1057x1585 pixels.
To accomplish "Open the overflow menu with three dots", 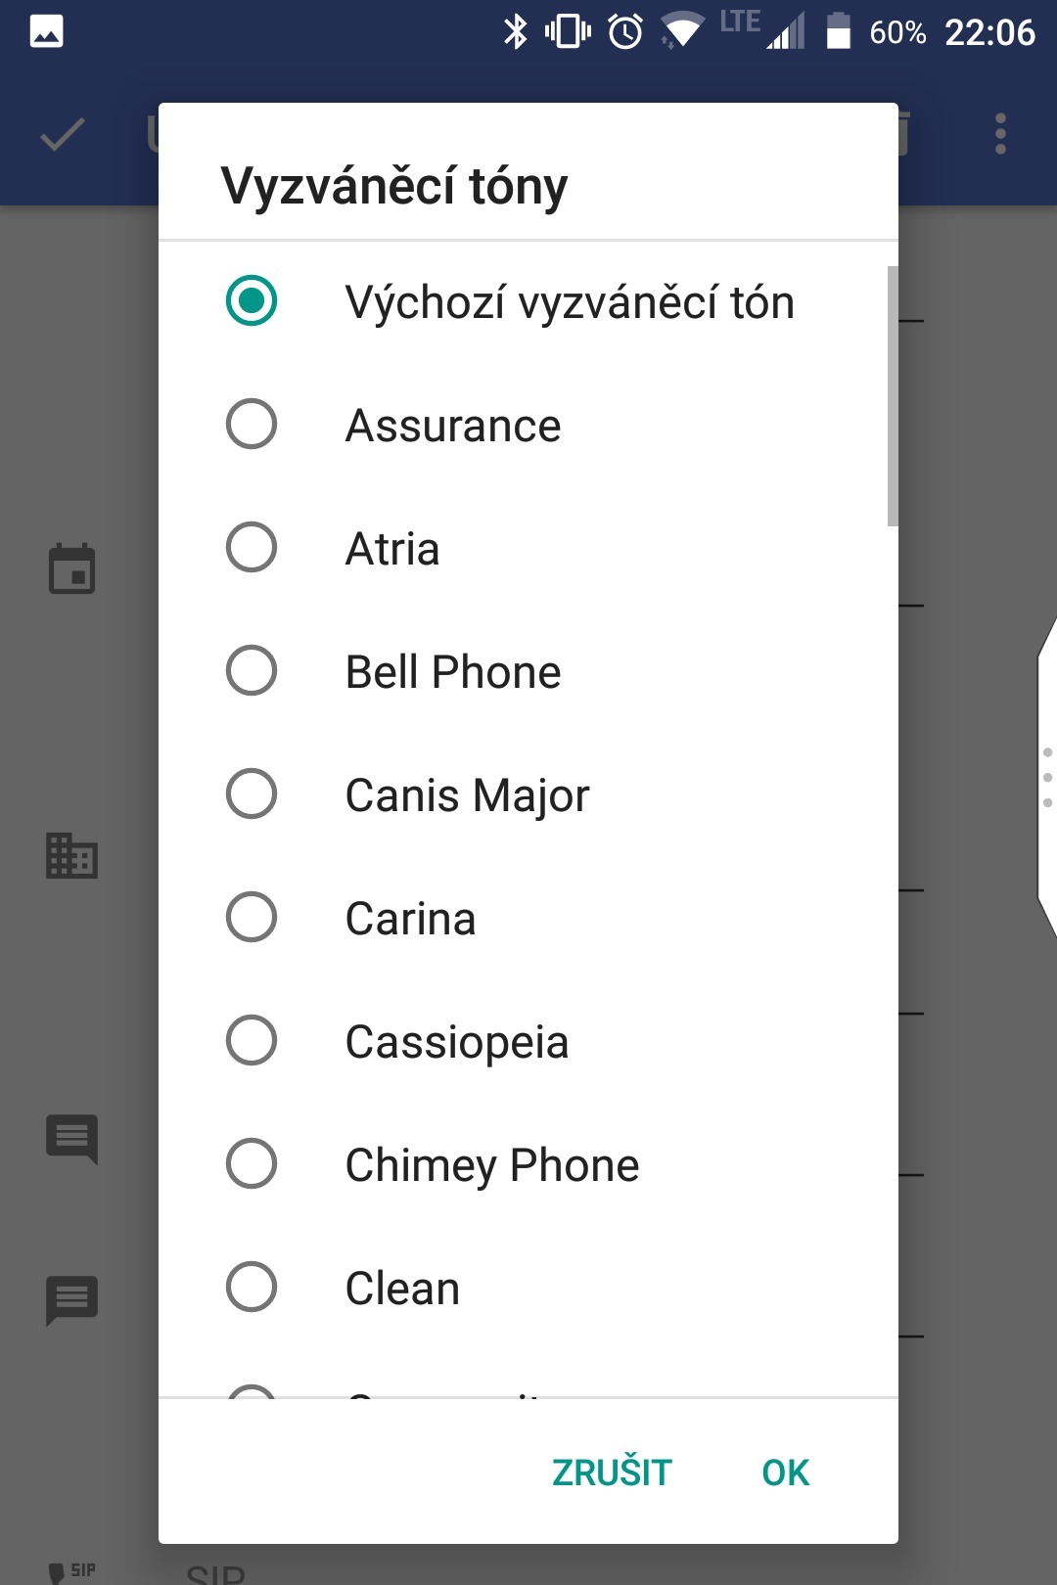I will pos(999,136).
